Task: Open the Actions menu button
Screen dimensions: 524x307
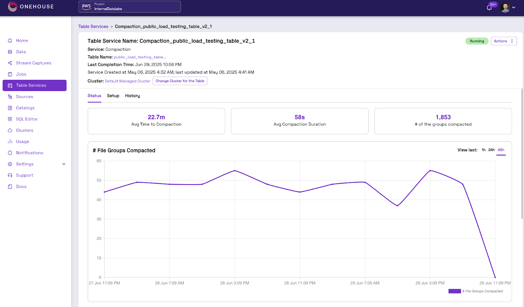Action: tap(504, 41)
